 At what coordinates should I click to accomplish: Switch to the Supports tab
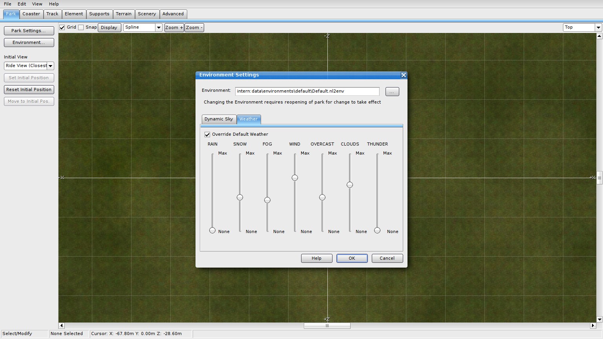pyautogui.click(x=99, y=14)
